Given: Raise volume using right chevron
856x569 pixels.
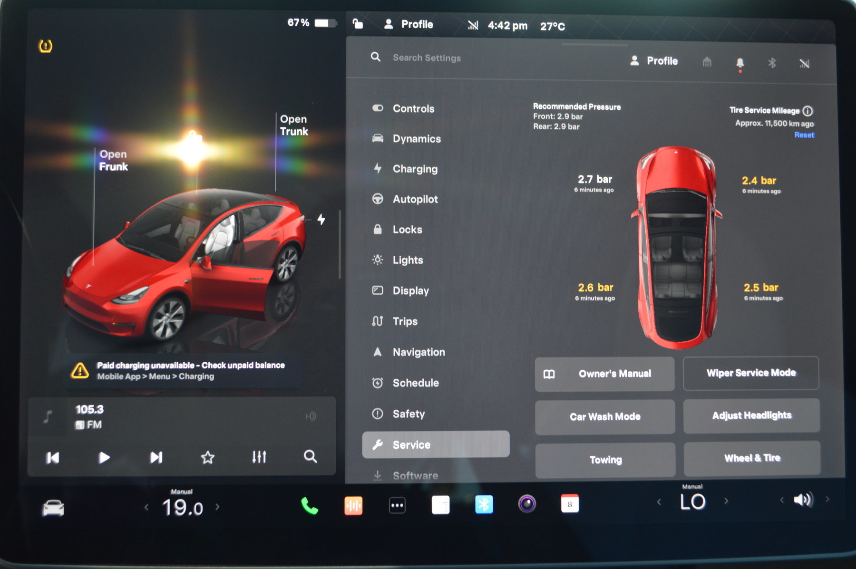Looking at the screenshot, I should point(827,499).
